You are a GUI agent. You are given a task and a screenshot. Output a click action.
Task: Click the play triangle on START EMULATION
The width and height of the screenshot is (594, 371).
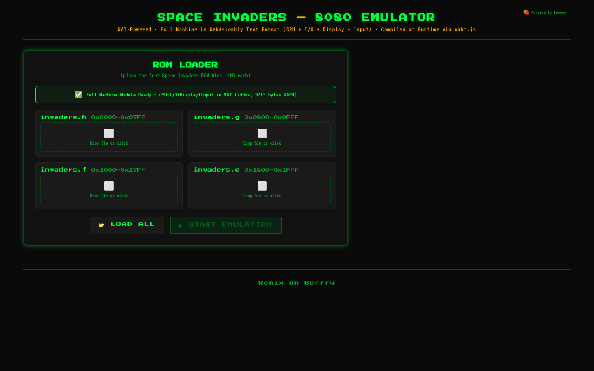181,225
